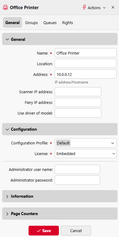Click the IP address/Hostname hint text

tap(71, 82)
